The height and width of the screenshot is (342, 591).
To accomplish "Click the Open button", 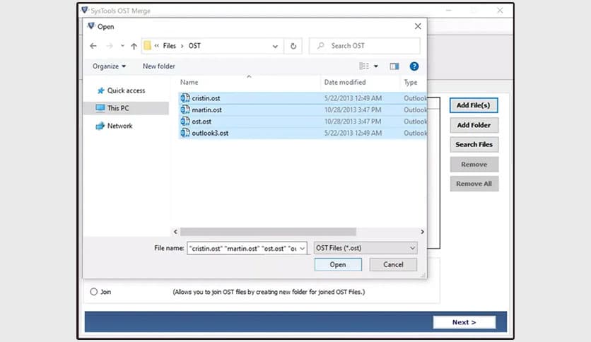I will coord(338,264).
